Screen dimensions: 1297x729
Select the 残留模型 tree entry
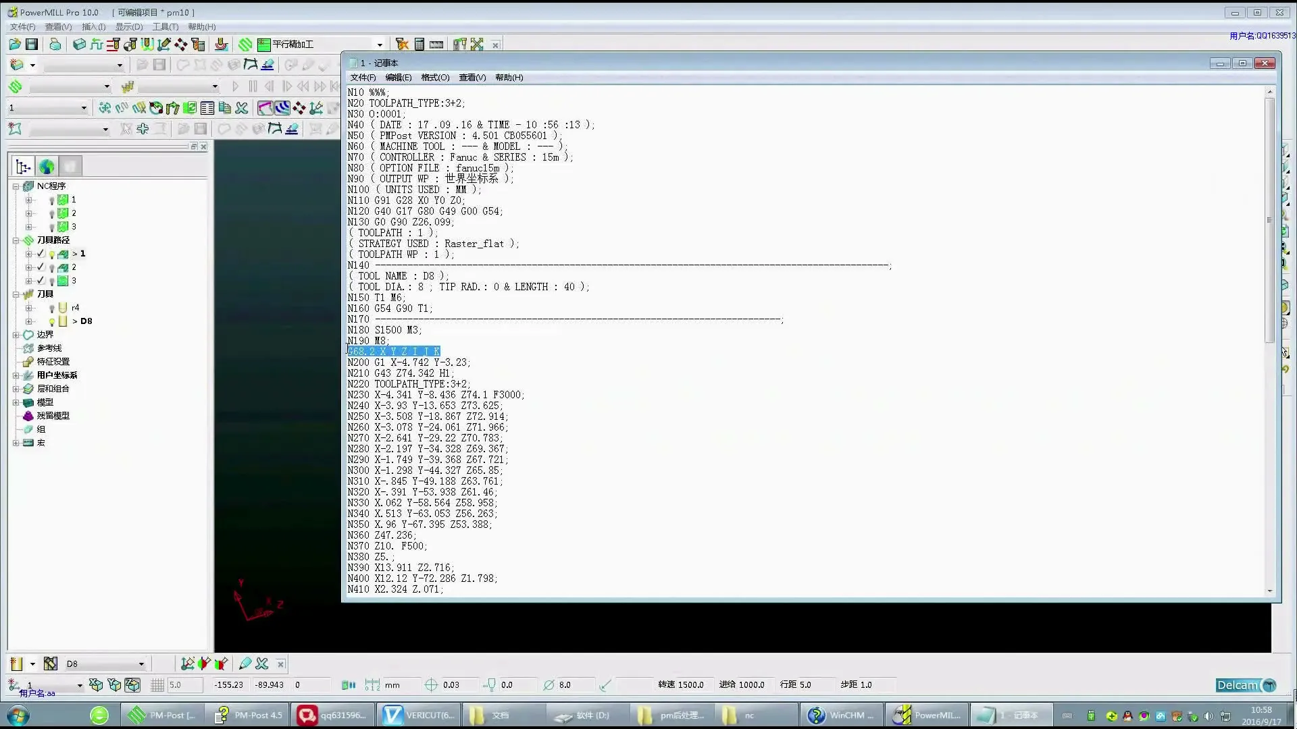click(53, 416)
